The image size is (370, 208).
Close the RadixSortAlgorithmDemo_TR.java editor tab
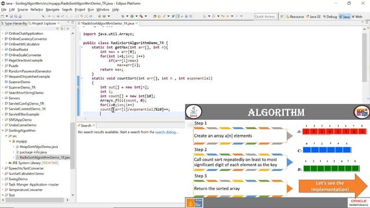pos(136,23)
